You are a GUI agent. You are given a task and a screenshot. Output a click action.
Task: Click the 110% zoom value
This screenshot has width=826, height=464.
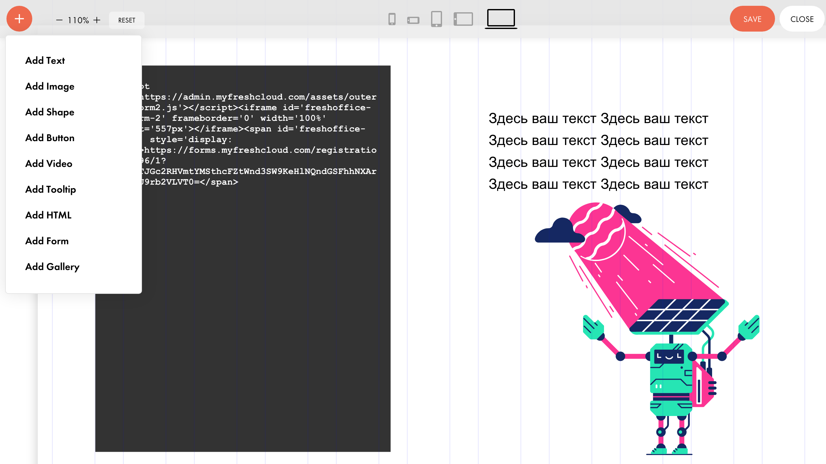[78, 20]
